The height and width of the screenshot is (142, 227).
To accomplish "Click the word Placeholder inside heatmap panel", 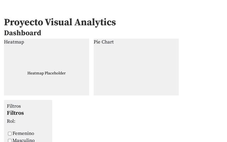I will pos(55,73).
